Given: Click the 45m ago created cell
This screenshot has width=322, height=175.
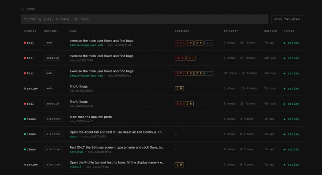Looking at the screenshot, I should [x=270, y=103].
